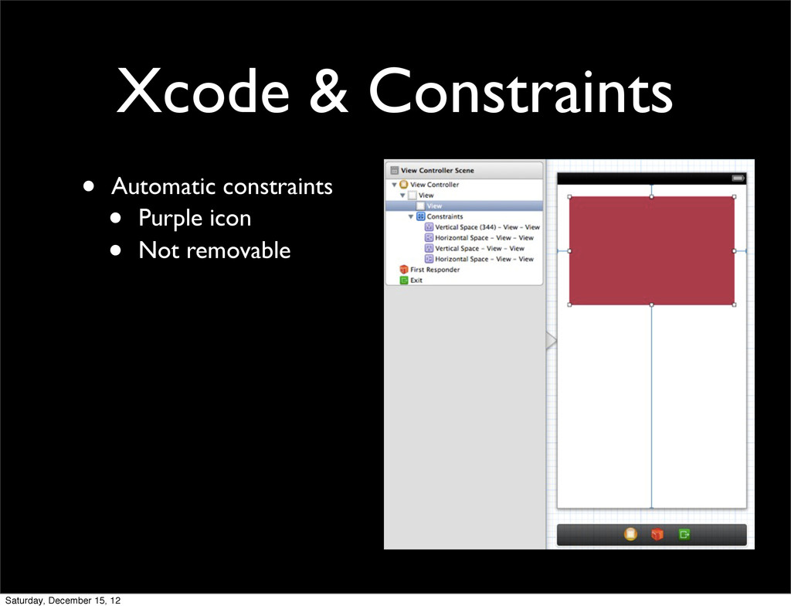Click the green Exit icon in outline

pos(403,280)
